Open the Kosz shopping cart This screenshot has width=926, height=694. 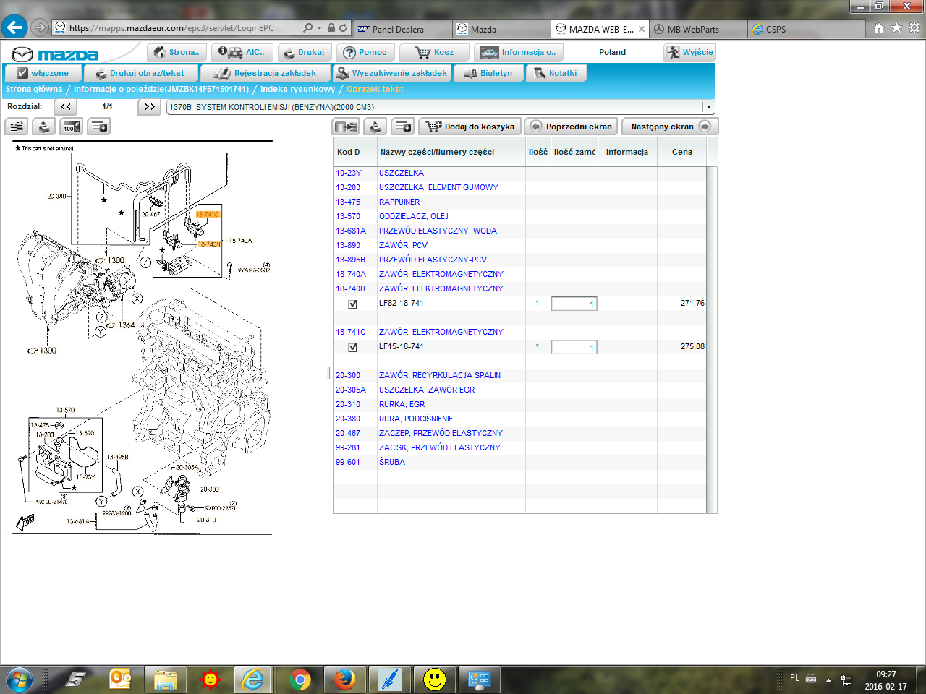[x=435, y=53]
